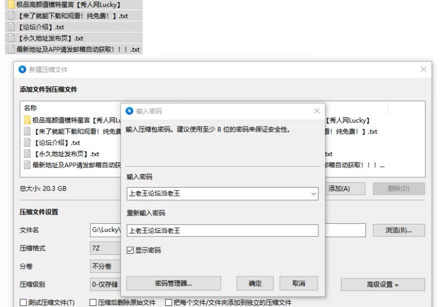Enable 把每个文件/文件夹添加到独立的压缩文件 checkbox
Image resolution: width=440 pixels, height=307 pixels.
[169, 303]
